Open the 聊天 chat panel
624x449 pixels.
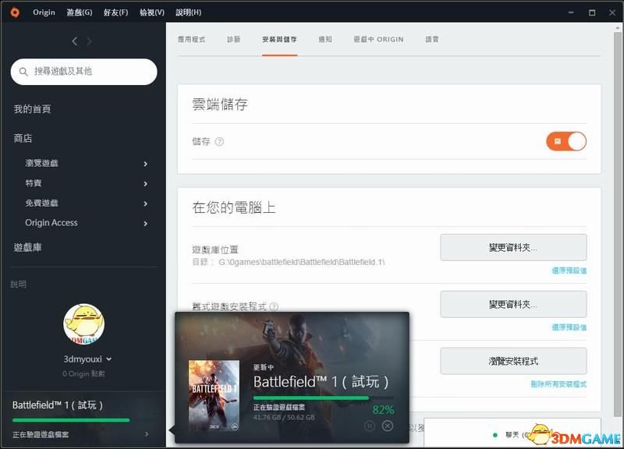[512, 433]
